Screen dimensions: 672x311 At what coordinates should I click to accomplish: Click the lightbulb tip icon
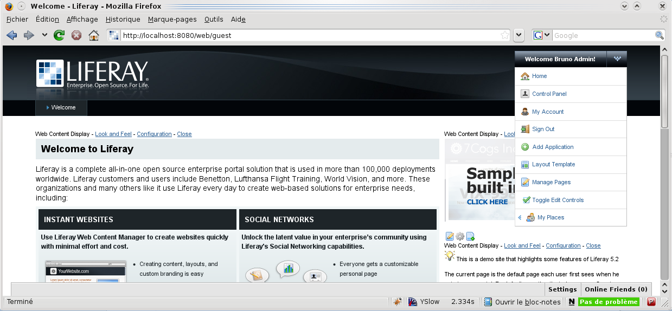click(x=450, y=256)
